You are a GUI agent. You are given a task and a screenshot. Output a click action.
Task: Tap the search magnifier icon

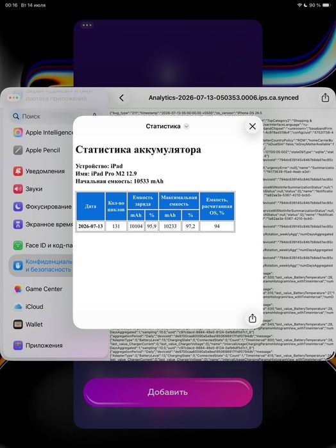click(16, 116)
